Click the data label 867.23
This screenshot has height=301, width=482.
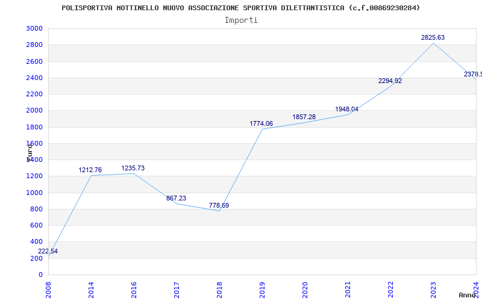[x=176, y=198]
